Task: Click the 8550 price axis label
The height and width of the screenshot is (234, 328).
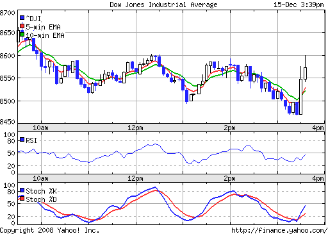Action: 8,78
